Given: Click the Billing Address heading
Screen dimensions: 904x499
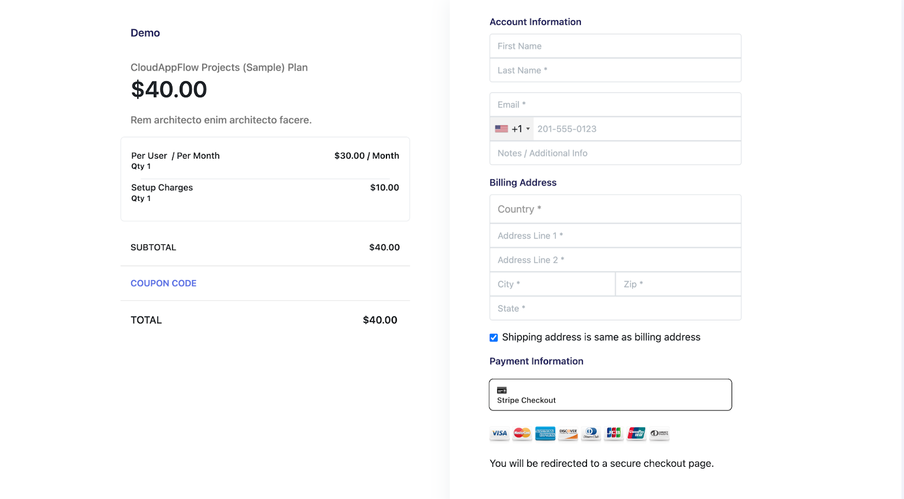Looking at the screenshot, I should tap(523, 182).
